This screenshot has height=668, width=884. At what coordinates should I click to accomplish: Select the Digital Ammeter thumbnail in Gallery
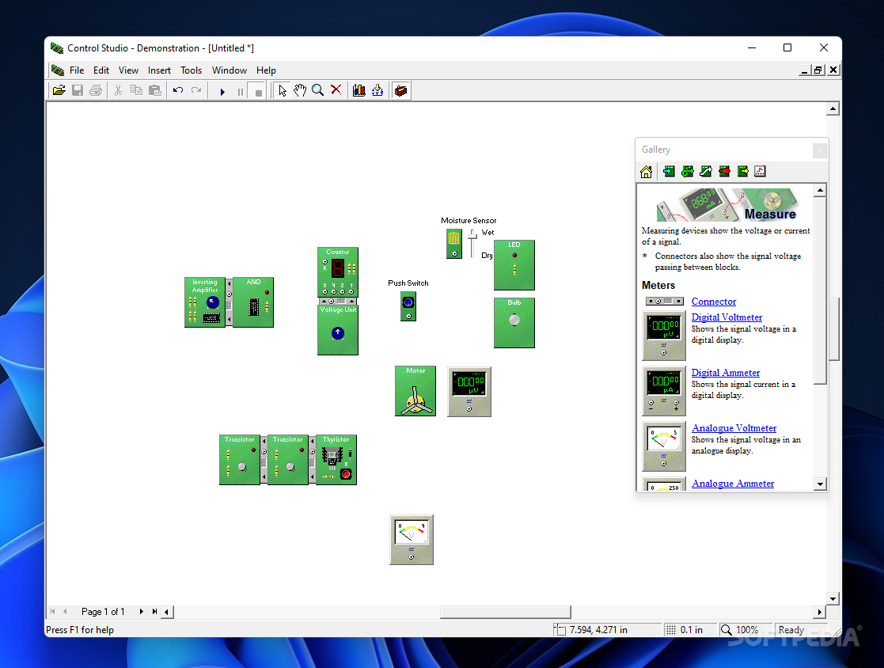(664, 391)
